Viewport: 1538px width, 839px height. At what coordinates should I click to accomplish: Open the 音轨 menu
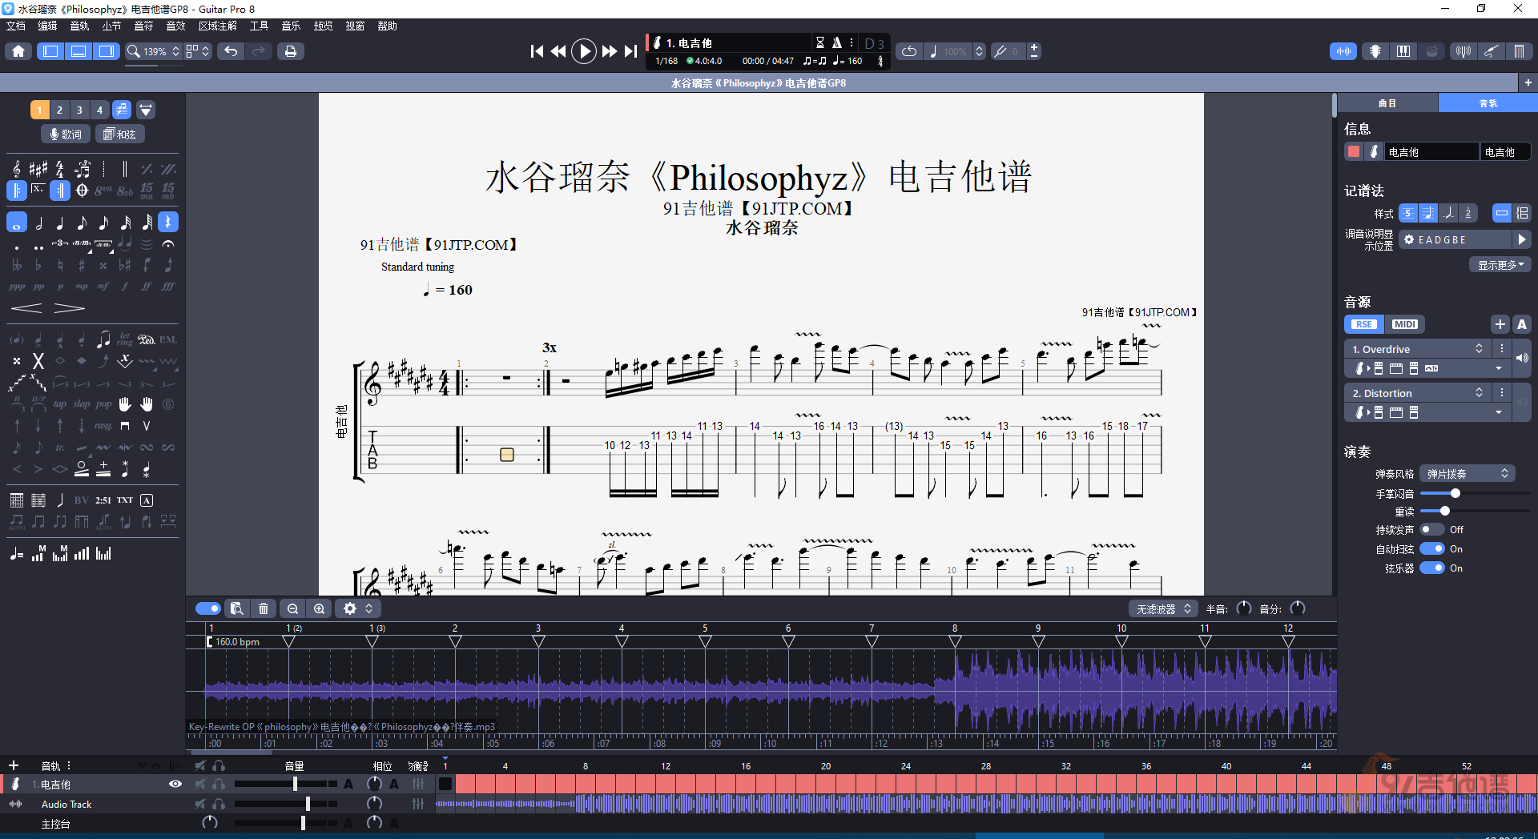click(x=79, y=26)
